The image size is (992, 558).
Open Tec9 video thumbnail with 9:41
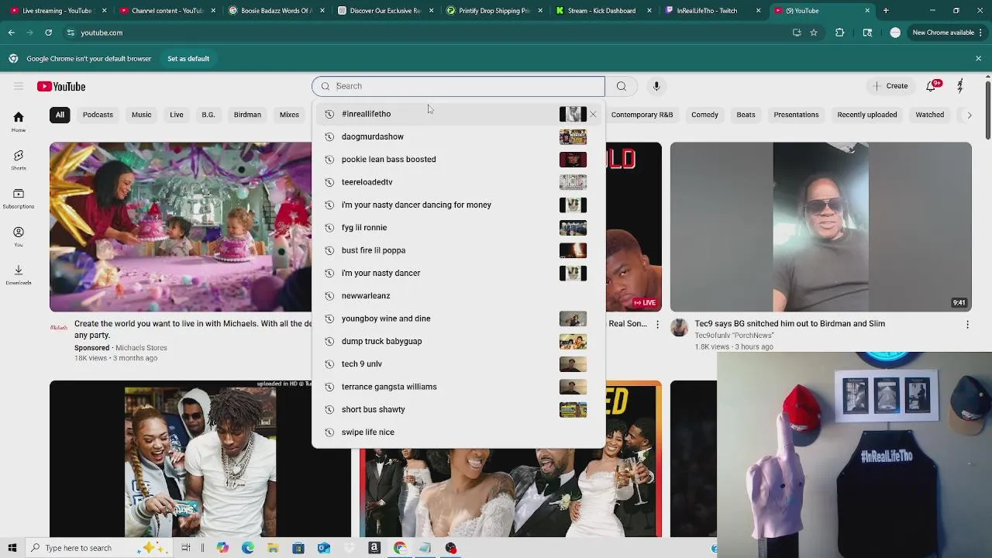821,226
